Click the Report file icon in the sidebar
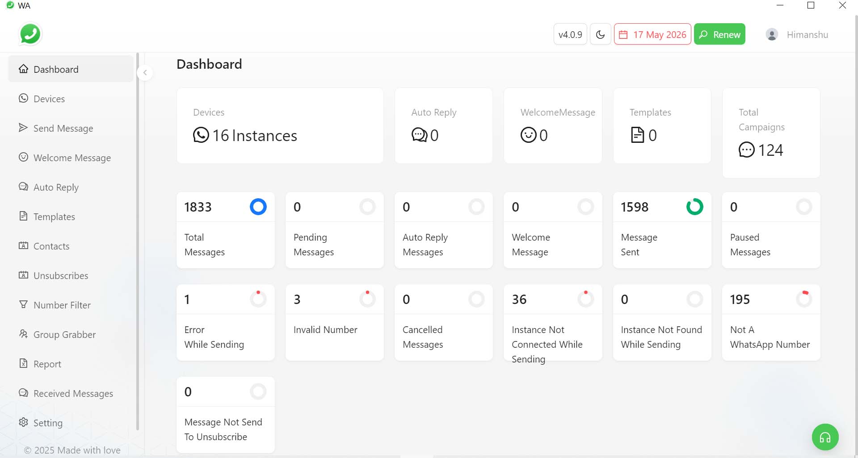858x458 pixels. point(23,363)
